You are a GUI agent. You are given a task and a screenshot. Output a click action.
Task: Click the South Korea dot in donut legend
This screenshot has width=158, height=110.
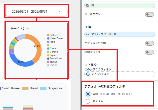[48, 58]
